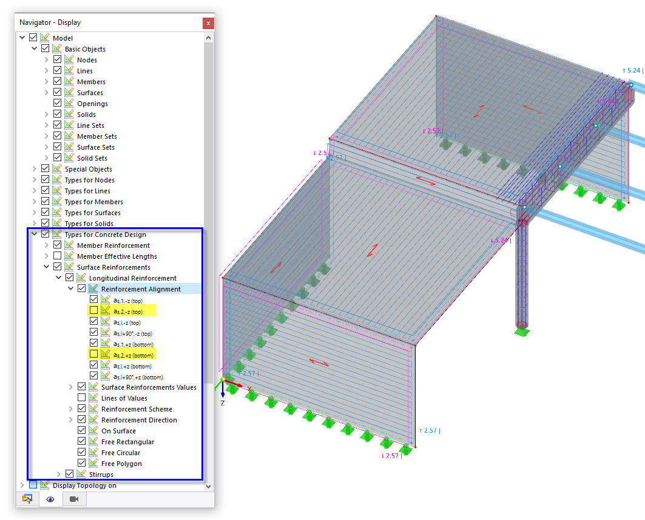Click the Free Polygon icon
This screenshot has width=645, height=520.
click(93, 463)
